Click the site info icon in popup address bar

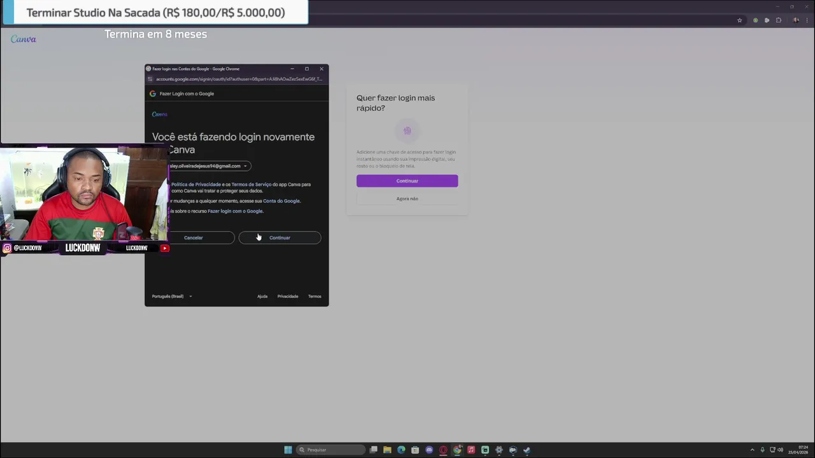click(150, 79)
